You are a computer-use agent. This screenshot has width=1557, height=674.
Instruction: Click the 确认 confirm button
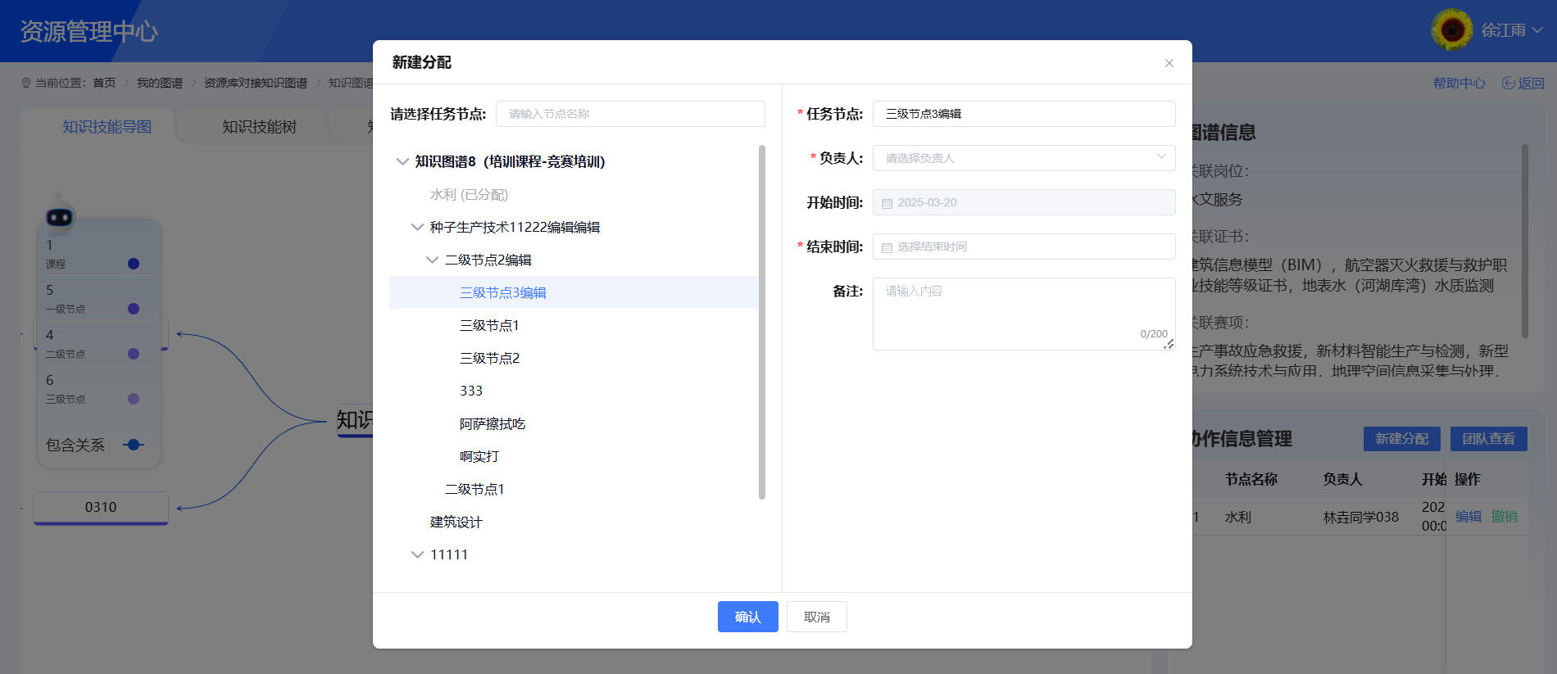[x=747, y=617]
